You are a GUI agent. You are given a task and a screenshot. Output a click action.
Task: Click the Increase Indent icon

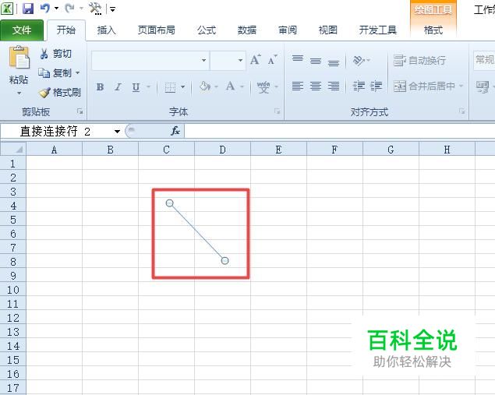pos(376,86)
